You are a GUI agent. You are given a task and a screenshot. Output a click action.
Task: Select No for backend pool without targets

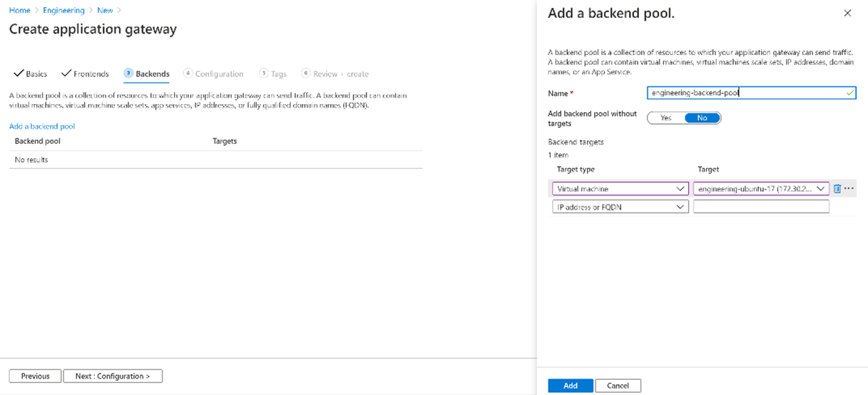(702, 118)
